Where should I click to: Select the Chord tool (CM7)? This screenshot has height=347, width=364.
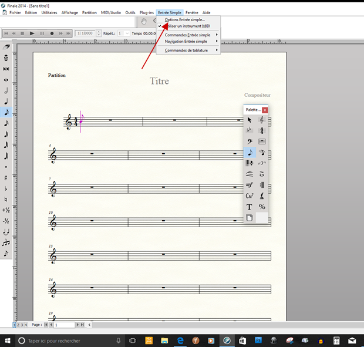(x=250, y=196)
